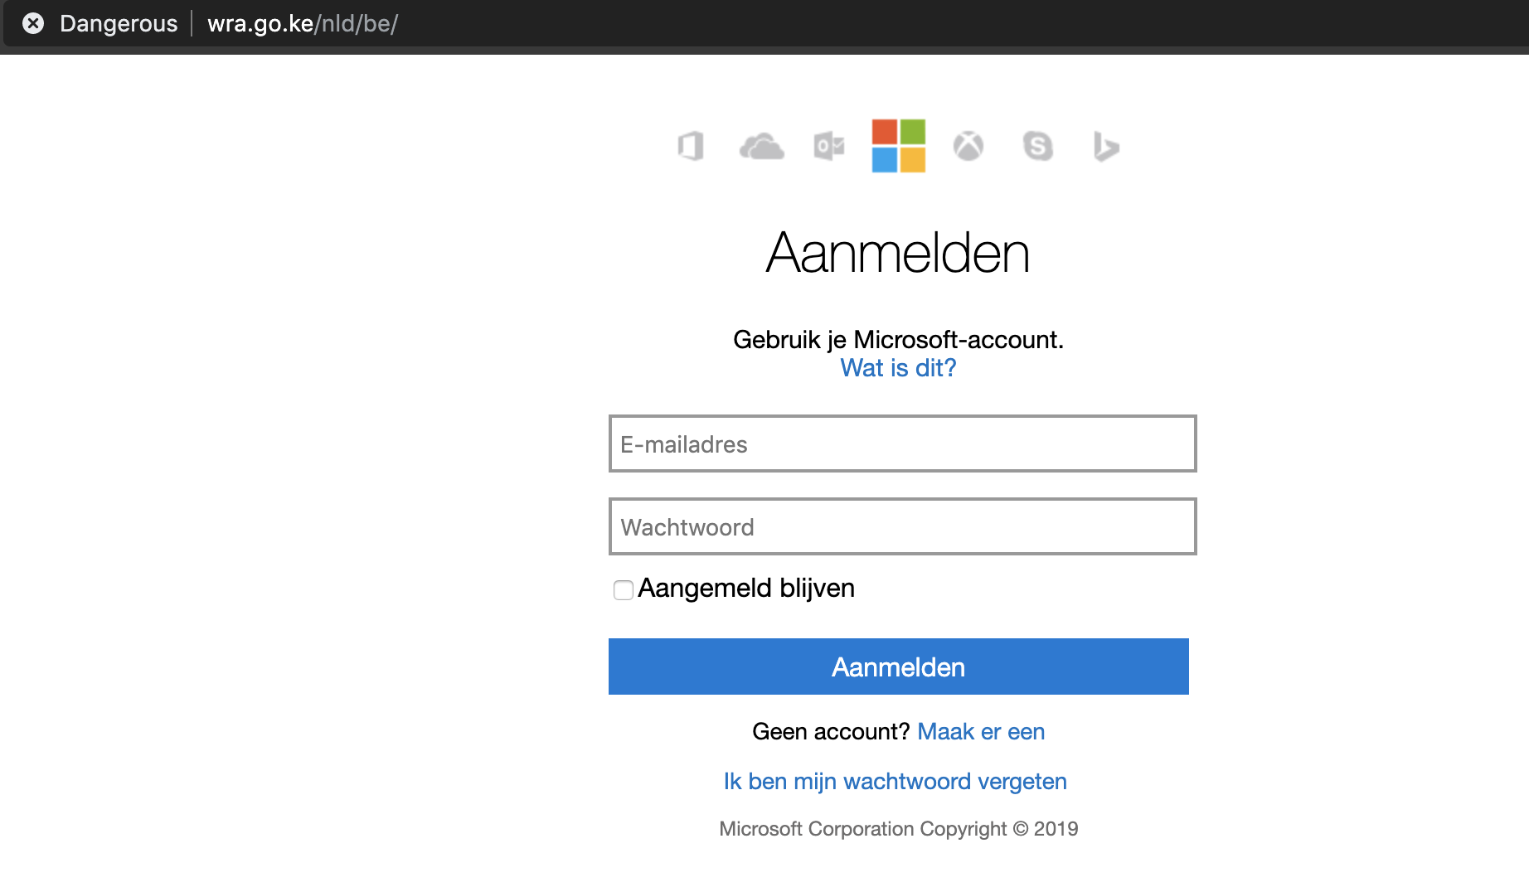Click the Skype icon

click(x=1037, y=147)
